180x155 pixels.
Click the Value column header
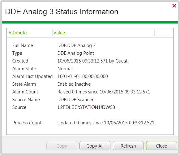pos(103,33)
